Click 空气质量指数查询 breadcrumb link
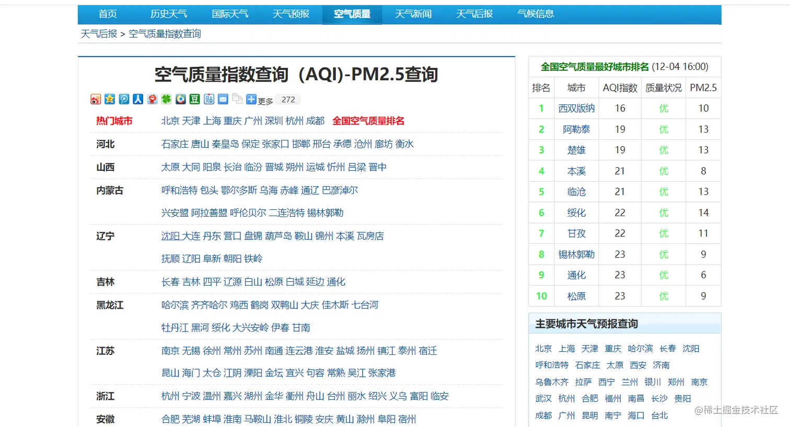Viewport: 790px width, 427px height. [165, 34]
